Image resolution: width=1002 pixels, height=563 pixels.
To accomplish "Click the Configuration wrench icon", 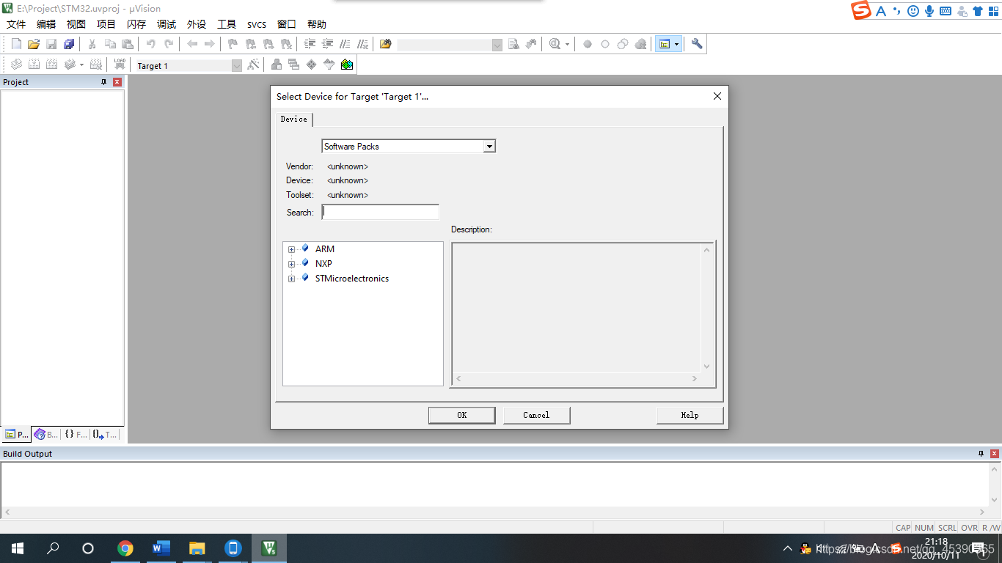I will point(697,44).
